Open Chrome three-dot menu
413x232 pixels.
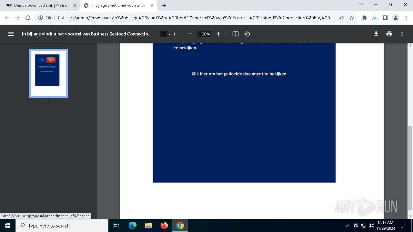(x=406, y=18)
